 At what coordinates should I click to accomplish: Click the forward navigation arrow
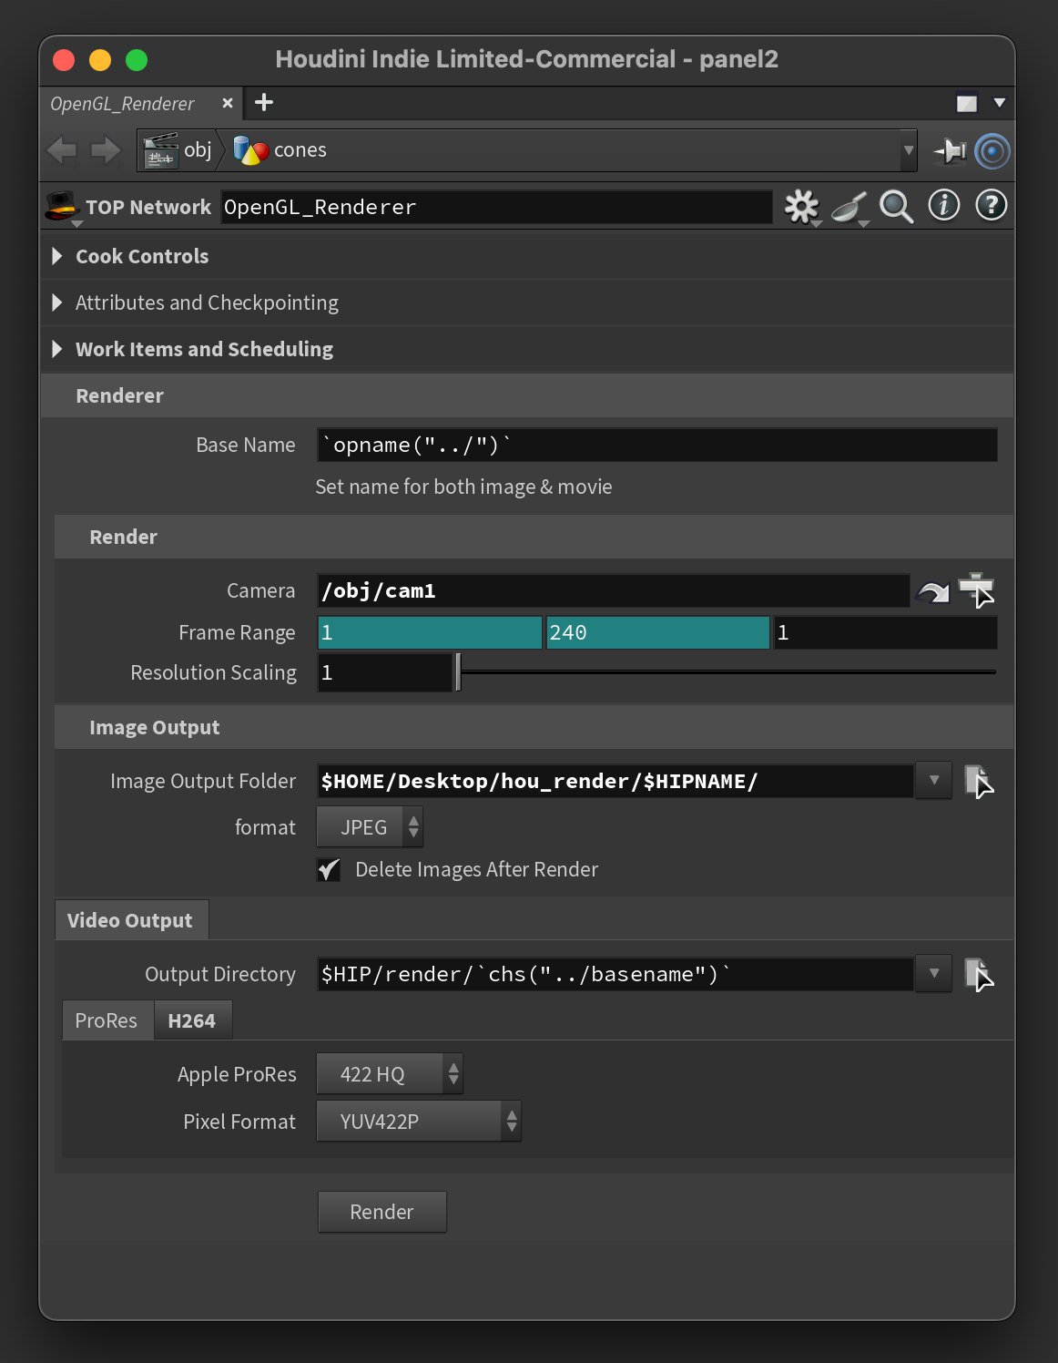[106, 150]
